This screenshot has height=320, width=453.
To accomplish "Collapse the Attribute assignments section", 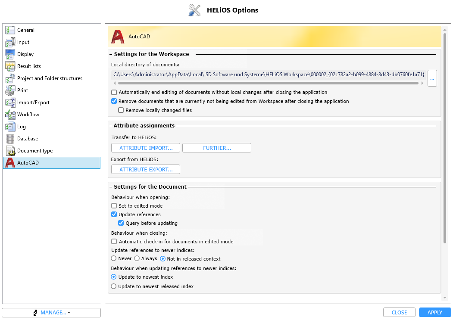I will coord(111,126).
